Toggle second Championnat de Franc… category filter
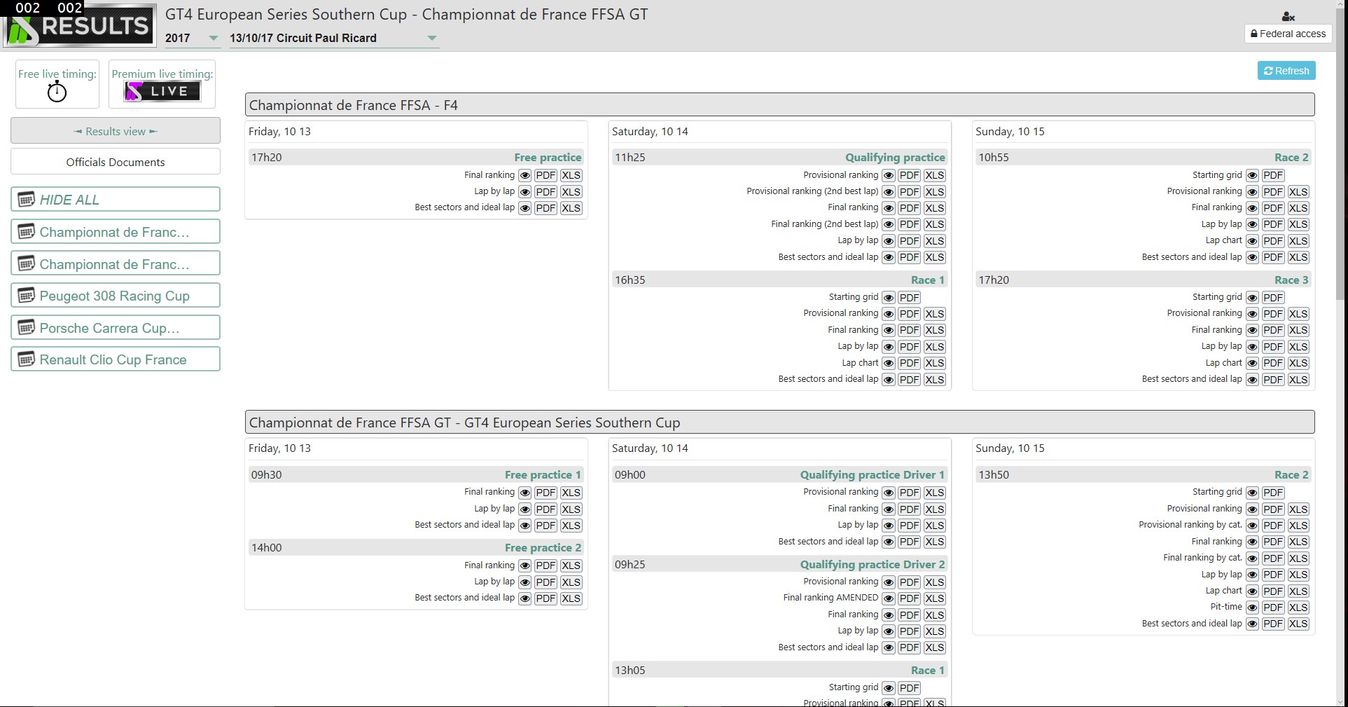Viewport: 1348px width, 707px height. tap(116, 263)
